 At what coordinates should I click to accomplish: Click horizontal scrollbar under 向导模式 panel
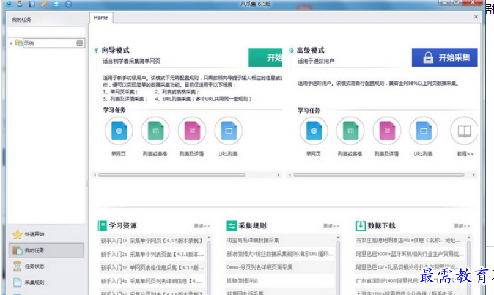(x=172, y=175)
